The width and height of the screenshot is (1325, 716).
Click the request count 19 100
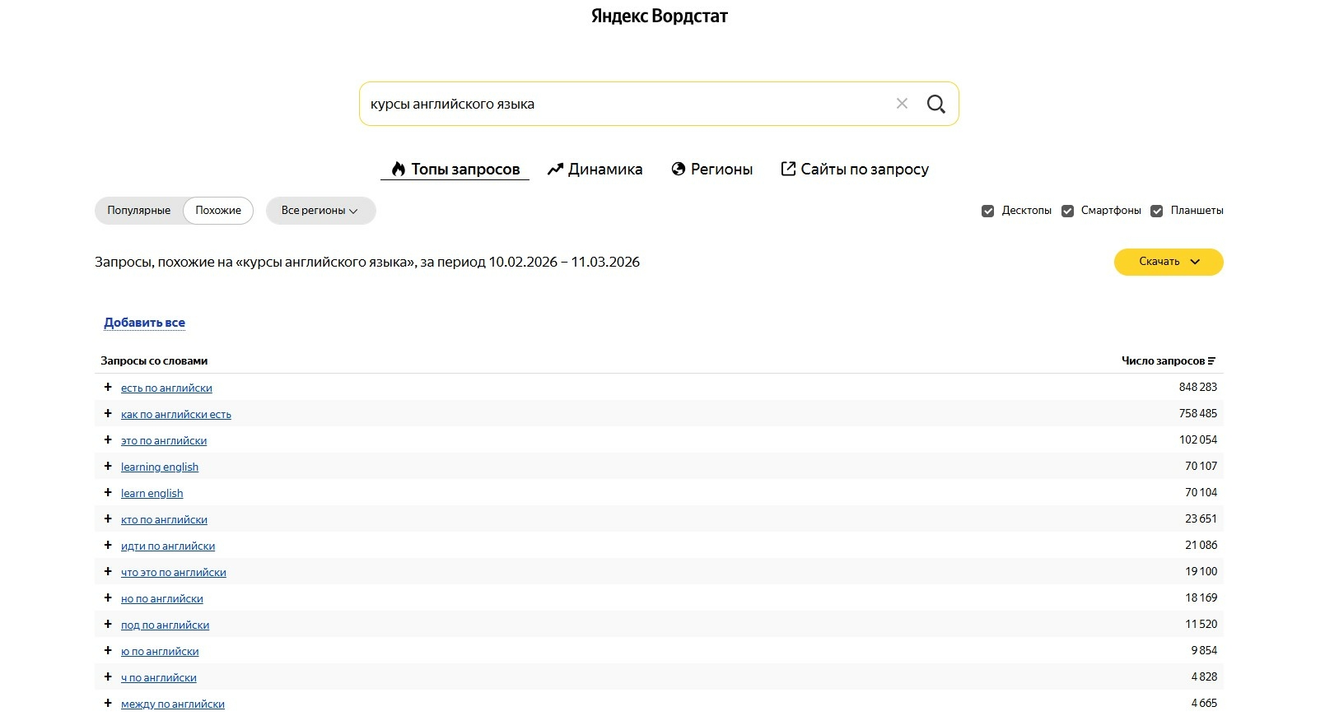(1201, 571)
